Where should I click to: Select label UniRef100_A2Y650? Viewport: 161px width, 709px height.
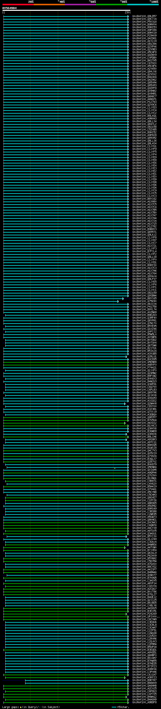tap(144, 69)
